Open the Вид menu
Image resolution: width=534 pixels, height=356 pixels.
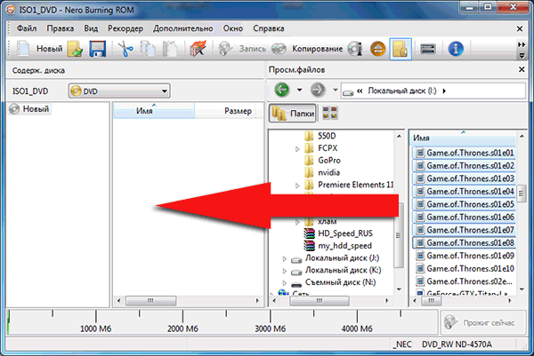click(x=91, y=28)
